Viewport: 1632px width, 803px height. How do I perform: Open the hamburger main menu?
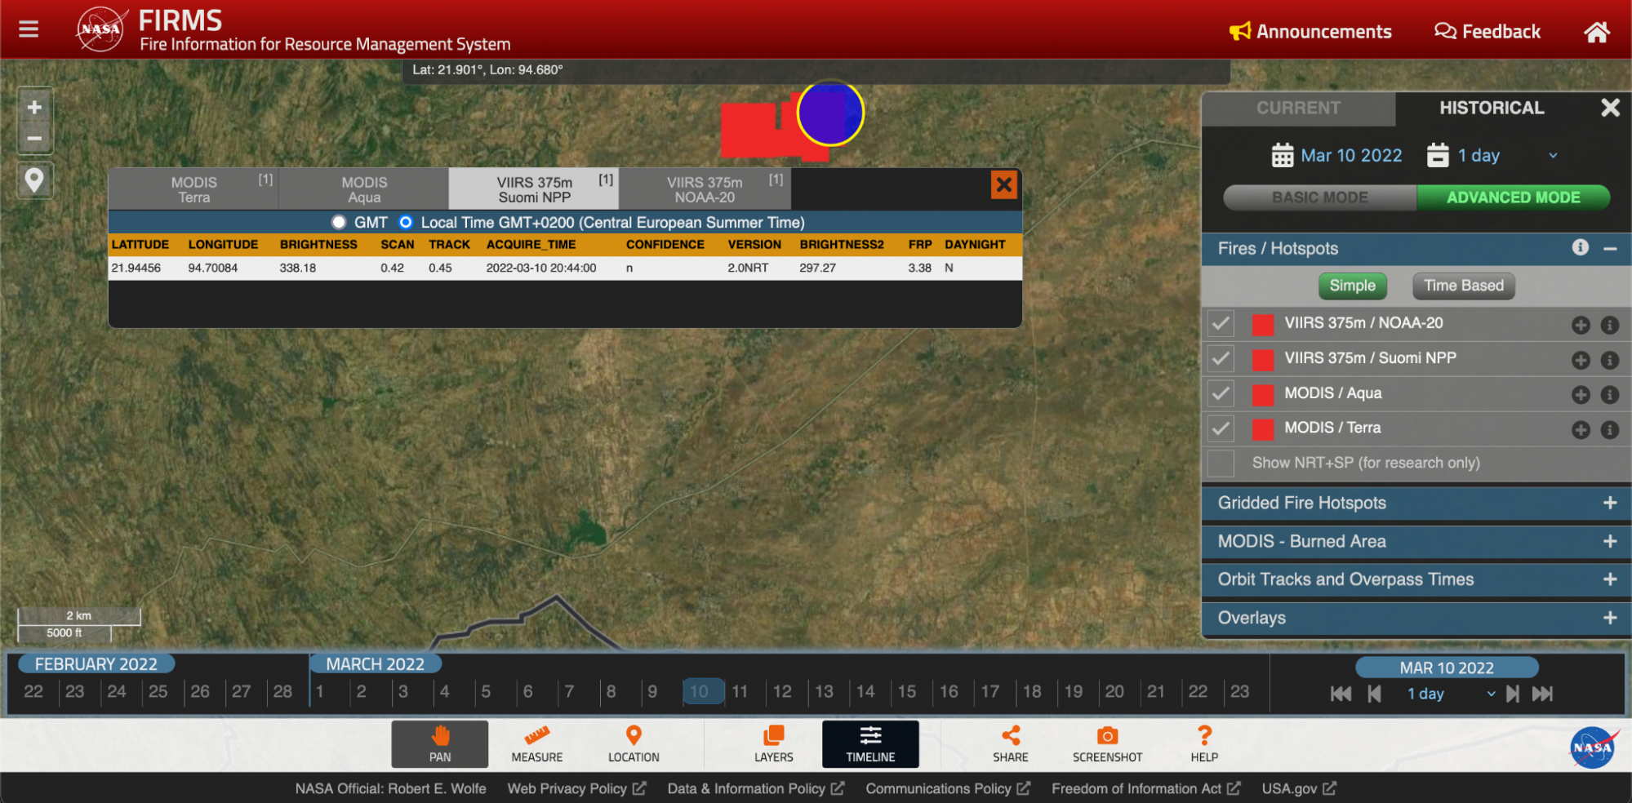[29, 29]
